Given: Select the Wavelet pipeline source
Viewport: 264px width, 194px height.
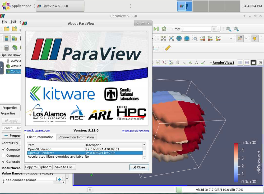Looking at the screenshot, I should [x=13, y=66].
